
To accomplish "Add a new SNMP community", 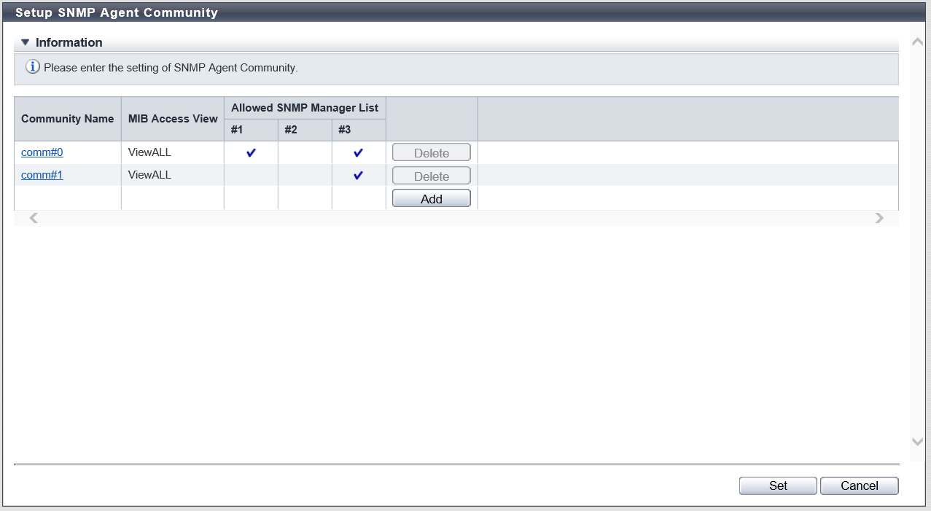I will pyautogui.click(x=431, y=198).
